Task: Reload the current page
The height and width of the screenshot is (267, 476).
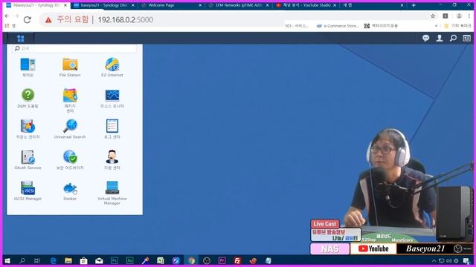Action: [x=28, y=20]
